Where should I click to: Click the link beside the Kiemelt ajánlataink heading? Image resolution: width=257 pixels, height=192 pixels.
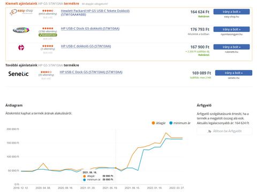[x=95, y=4]
